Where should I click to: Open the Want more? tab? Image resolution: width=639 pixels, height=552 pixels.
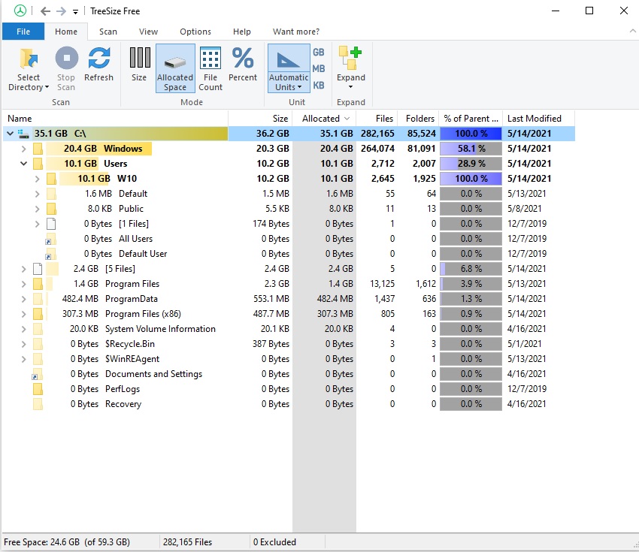click(296, 32)
